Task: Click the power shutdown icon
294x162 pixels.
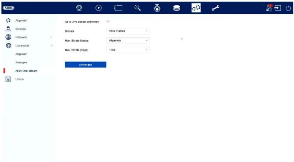Action: (288, 8)
